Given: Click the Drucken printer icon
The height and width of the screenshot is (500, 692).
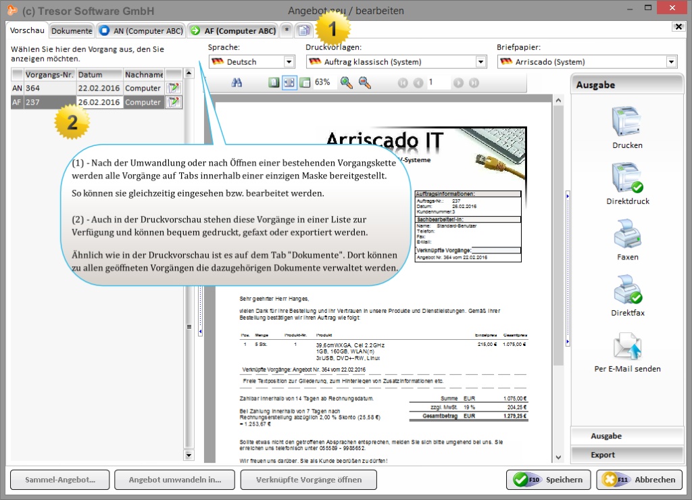Looking at the screenshot, I should [x=627, y=123].
